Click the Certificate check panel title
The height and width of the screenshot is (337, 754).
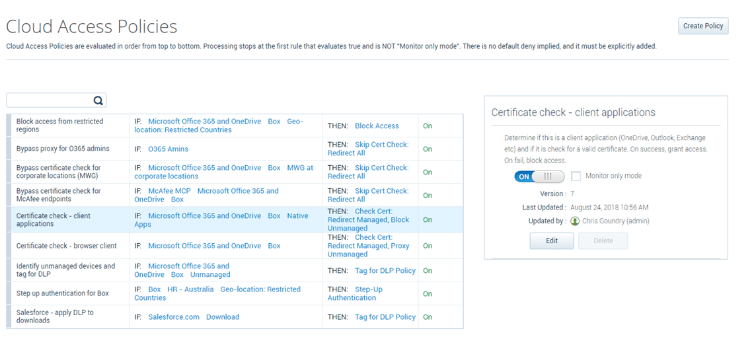pyautogui.click(x=573, y=112)
